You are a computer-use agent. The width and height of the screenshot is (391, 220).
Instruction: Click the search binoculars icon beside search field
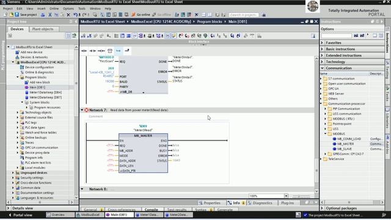pyautogui.click(x=264, y=15)
